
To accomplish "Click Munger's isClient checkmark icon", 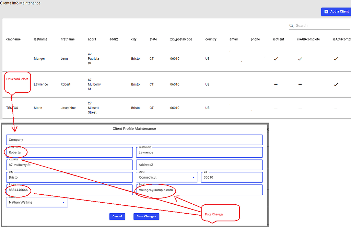I will (x=276, y=58).
